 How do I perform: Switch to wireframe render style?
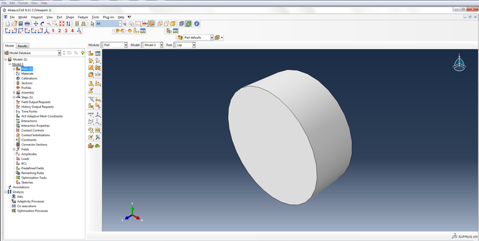pyautogui.click(x=160, y=23)
